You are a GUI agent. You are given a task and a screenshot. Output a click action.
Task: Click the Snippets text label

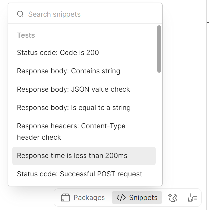[x=143, y=198]
